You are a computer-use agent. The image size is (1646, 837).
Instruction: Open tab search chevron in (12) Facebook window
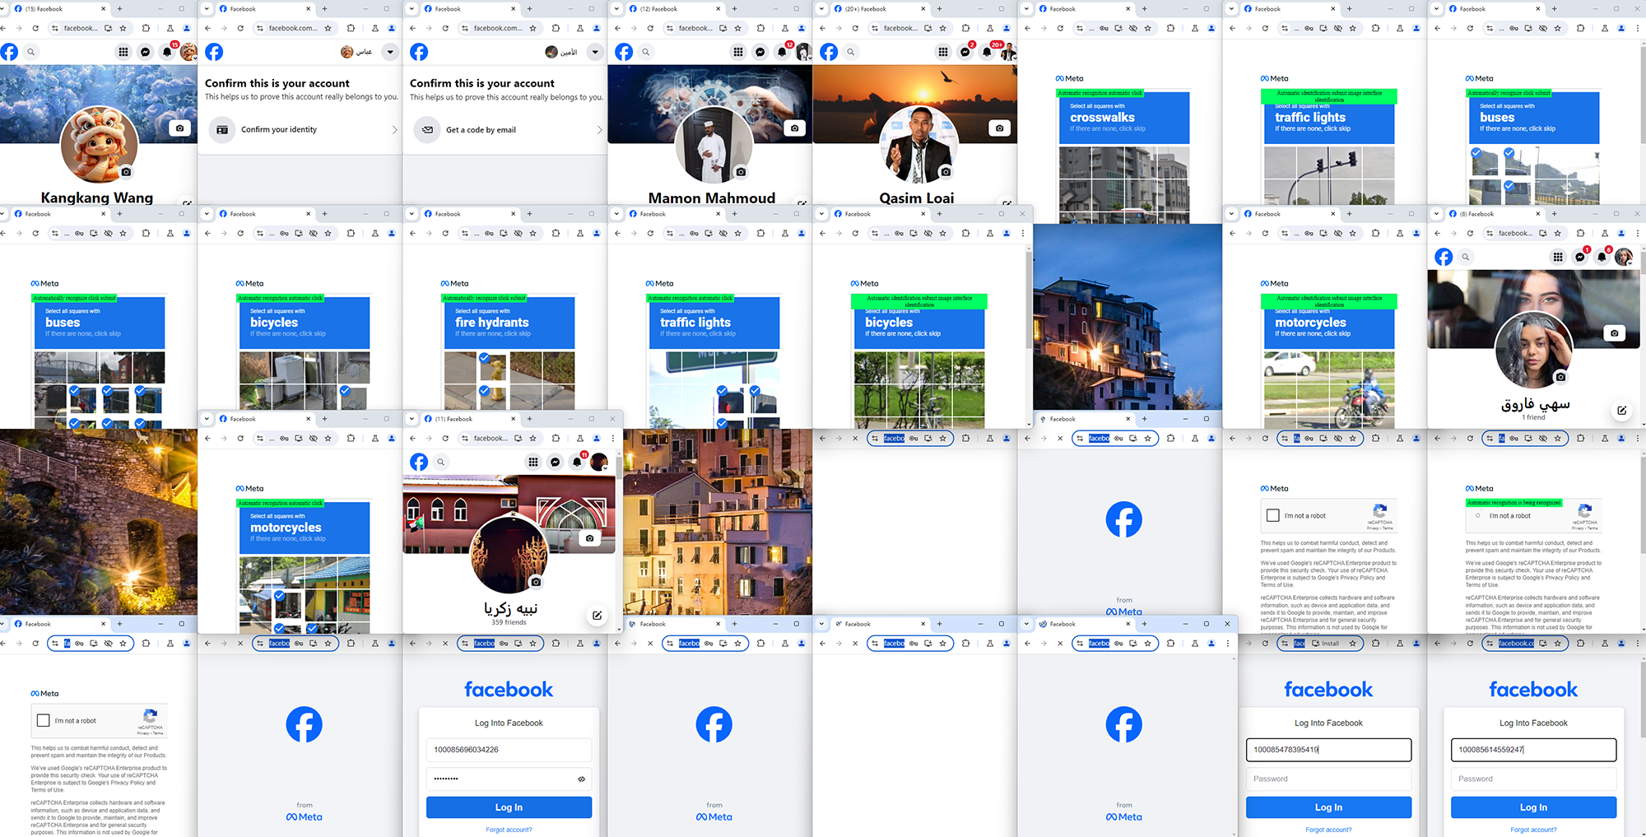pyautogui.click(x=617, y=9)
